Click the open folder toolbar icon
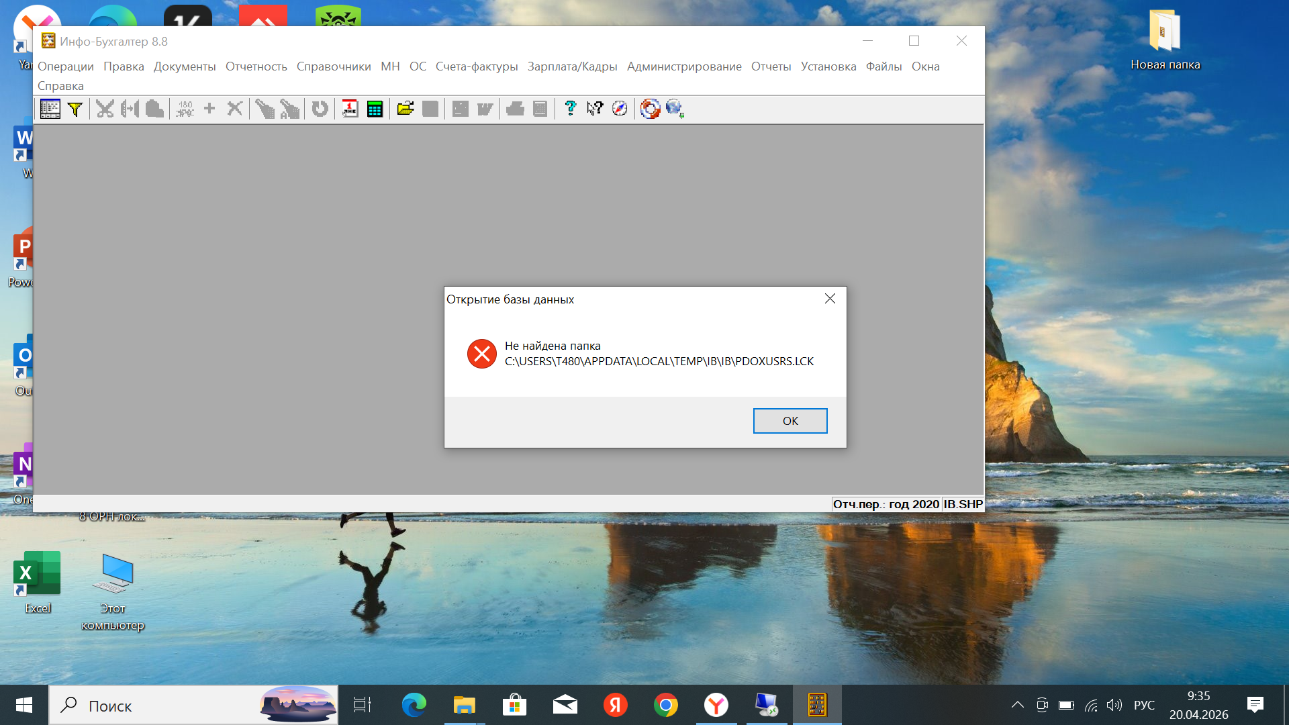This screenshot has height=725, width=1289. (x=405, y=109)
